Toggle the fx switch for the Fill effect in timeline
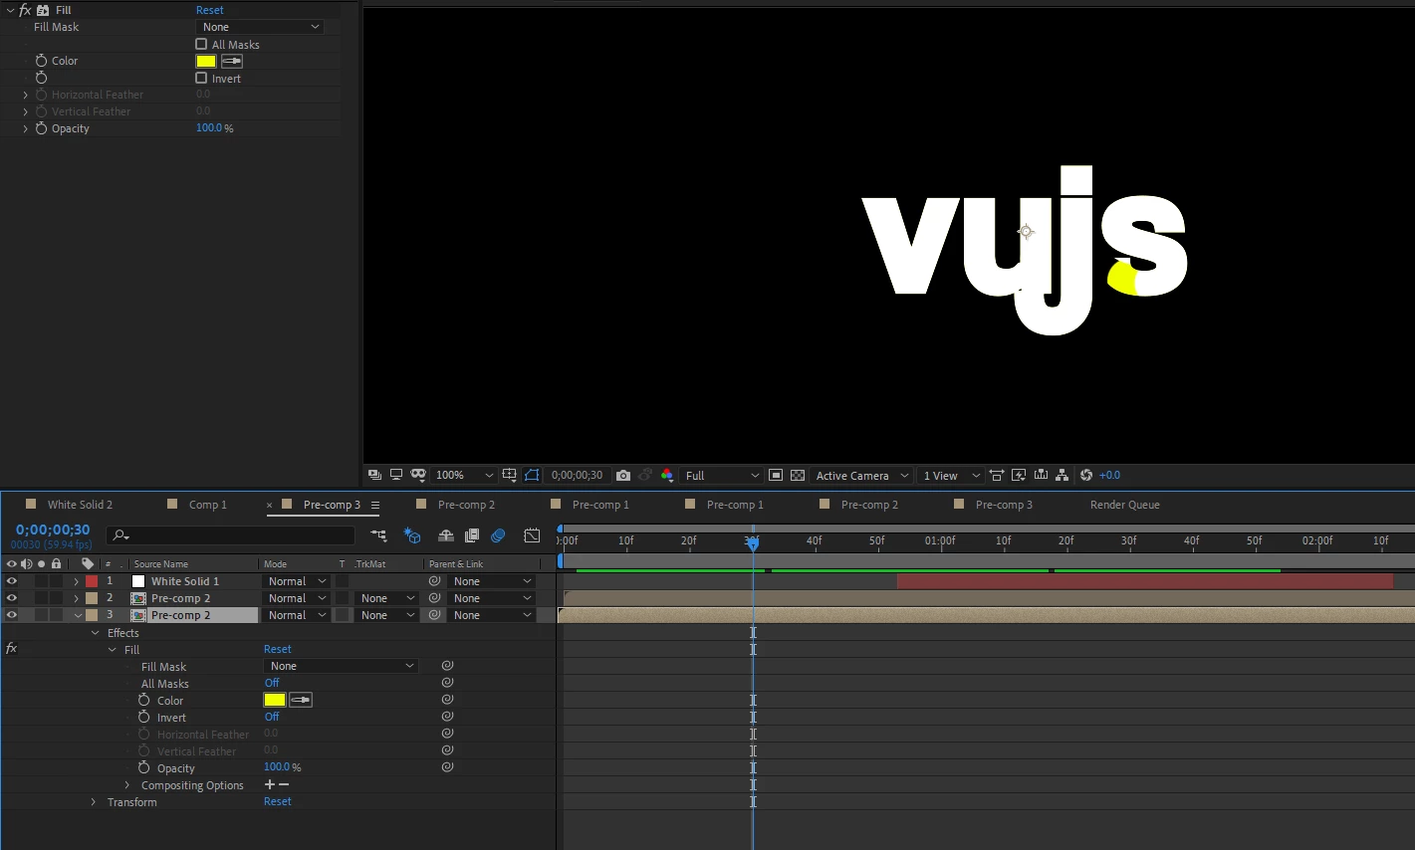The height and width of the screenshot is (850, 1415). click(12, 649)
